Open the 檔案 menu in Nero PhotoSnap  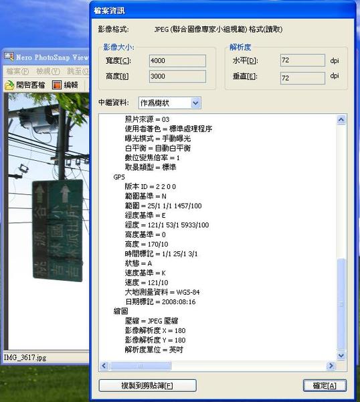coord(17,71)
